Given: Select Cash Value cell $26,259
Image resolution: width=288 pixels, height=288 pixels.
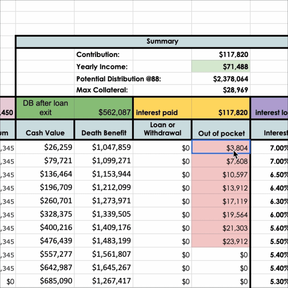Looking at the screenshot, I should (x=45, y=147).
